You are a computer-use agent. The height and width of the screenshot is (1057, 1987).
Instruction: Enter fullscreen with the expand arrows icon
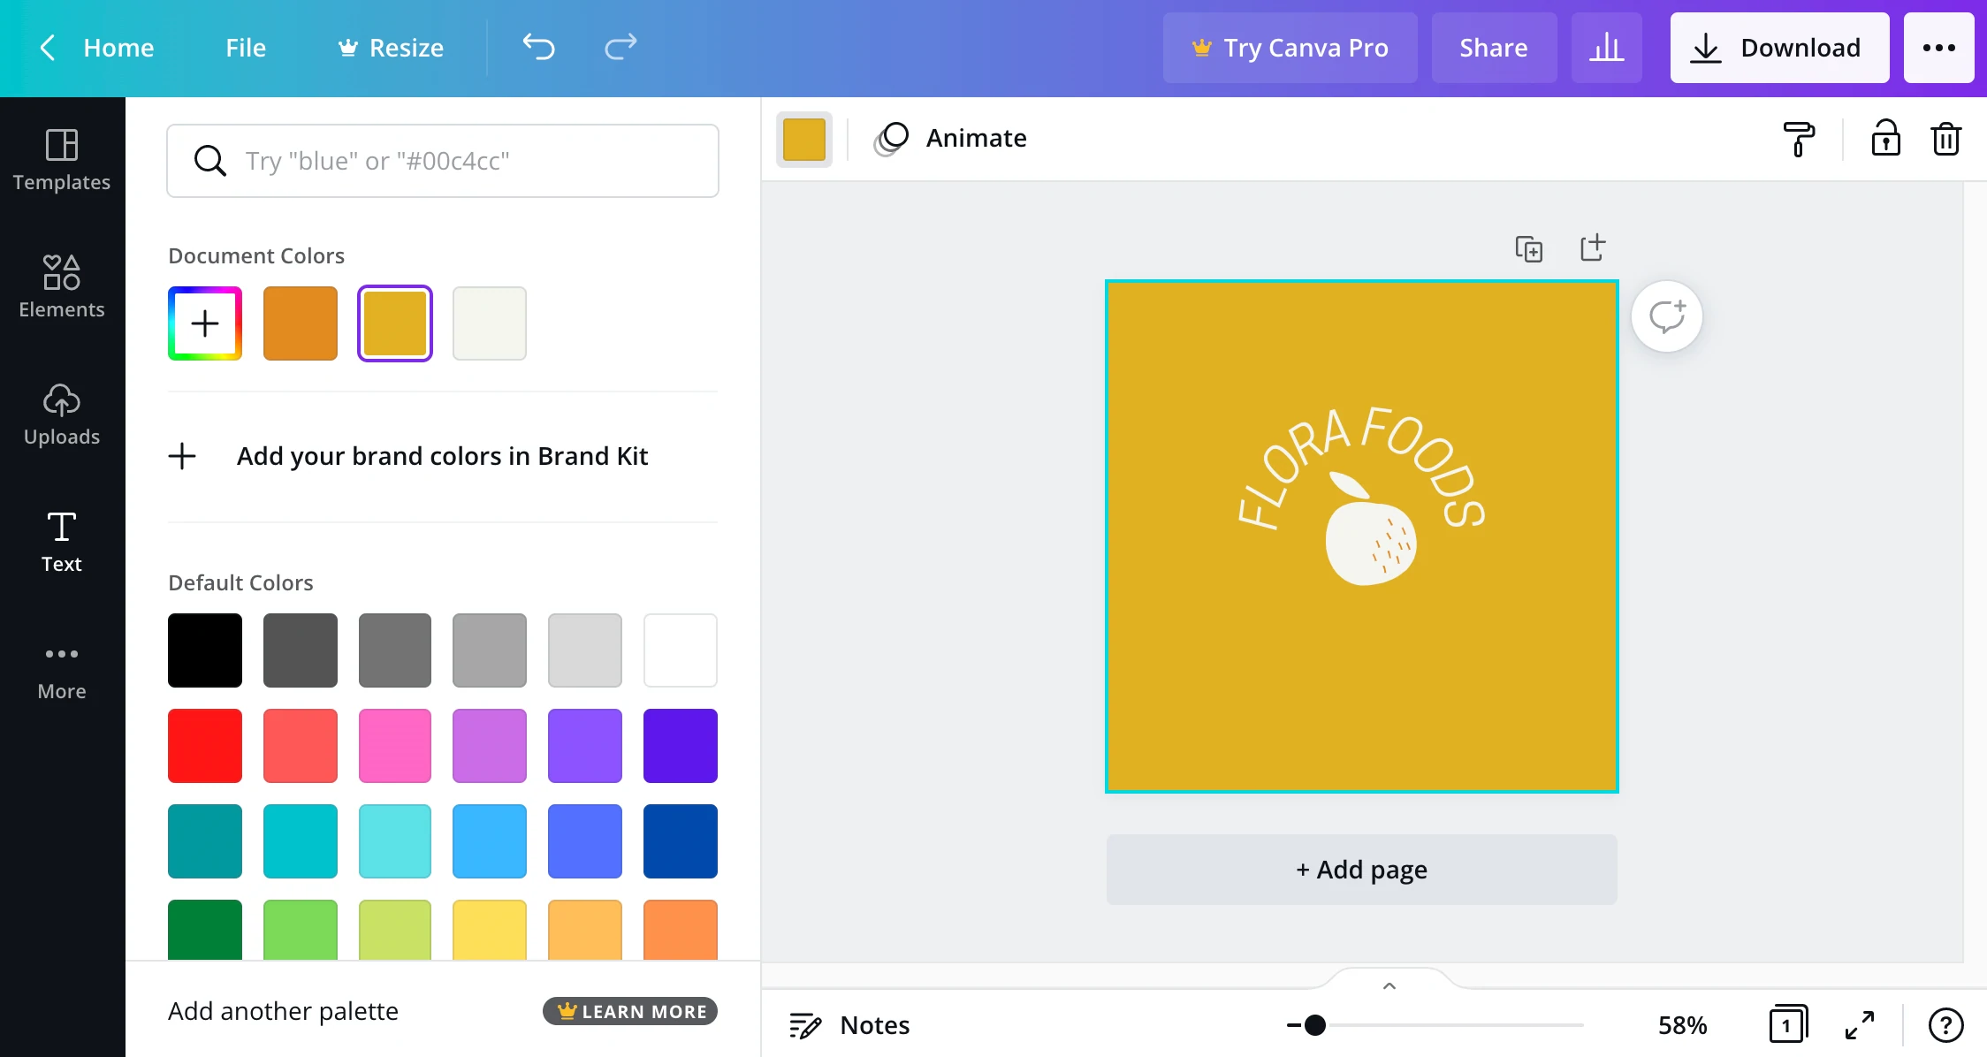[1860, 1025]
